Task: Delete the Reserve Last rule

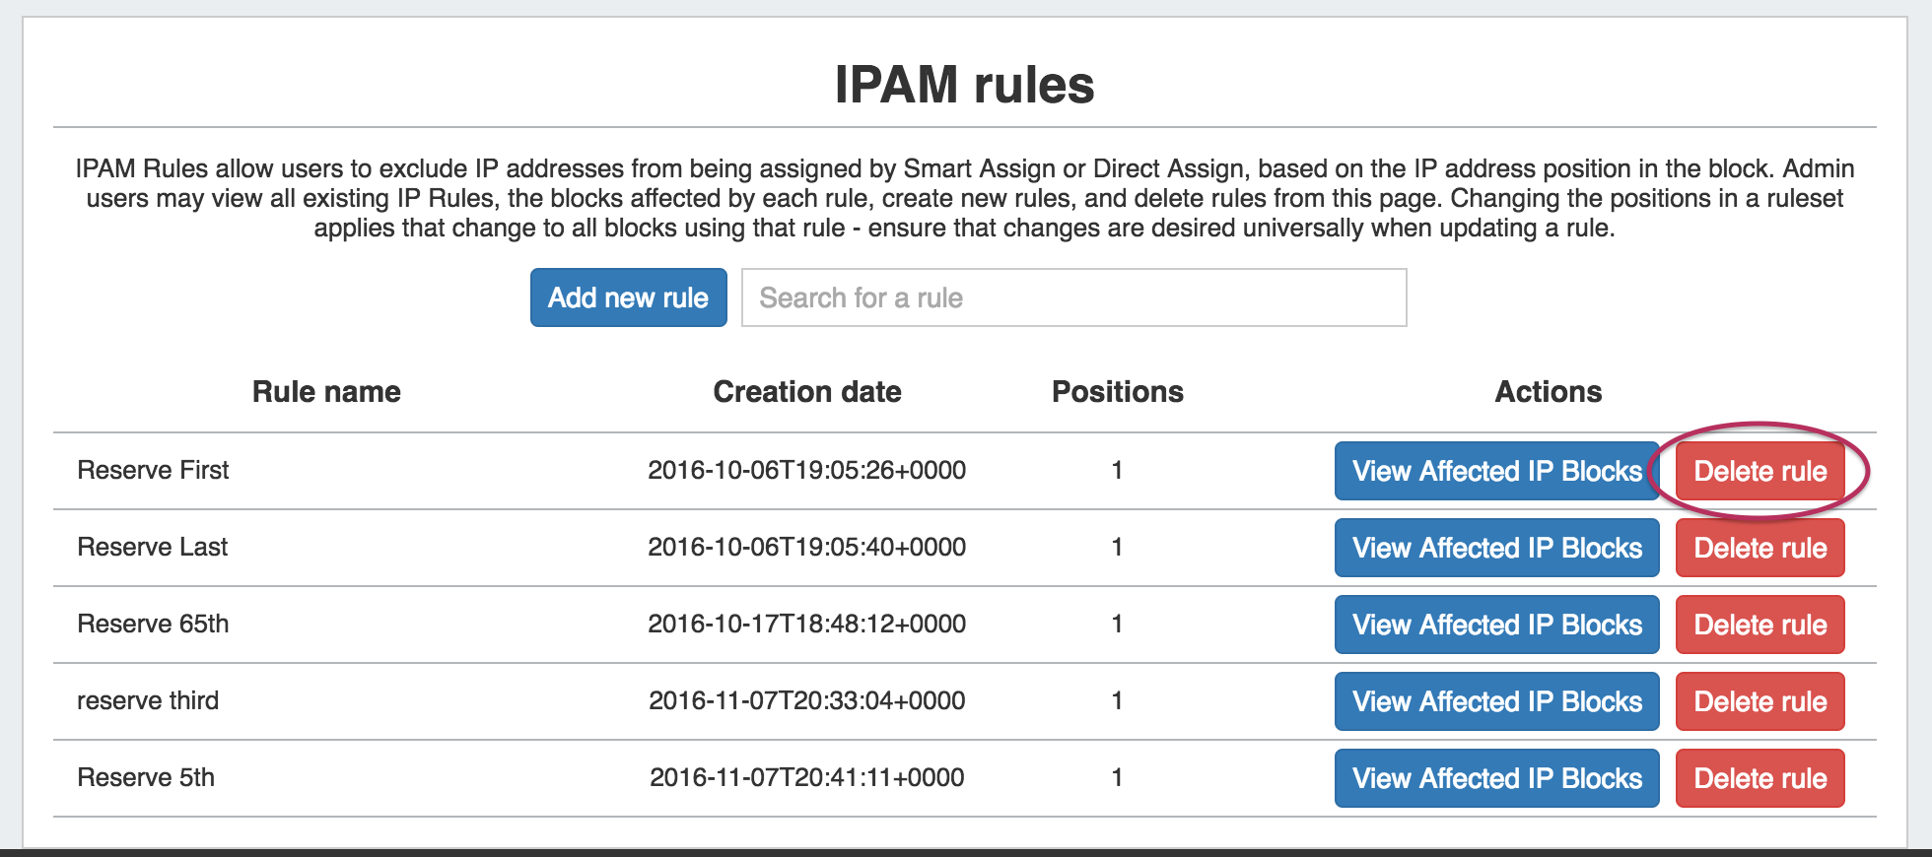Action: click(x=1759, y=548)
